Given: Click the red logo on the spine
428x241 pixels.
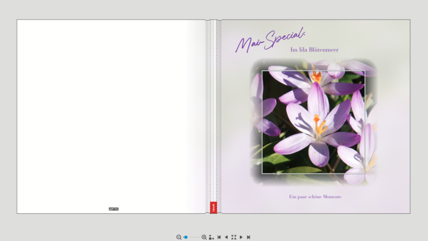Looking at the screenshot, I should (214, 207).
